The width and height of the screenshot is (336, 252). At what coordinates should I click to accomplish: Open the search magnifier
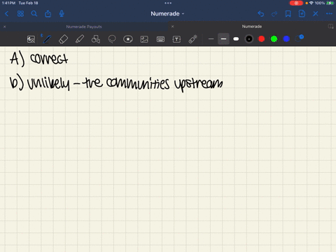click(x=34, y=14)
